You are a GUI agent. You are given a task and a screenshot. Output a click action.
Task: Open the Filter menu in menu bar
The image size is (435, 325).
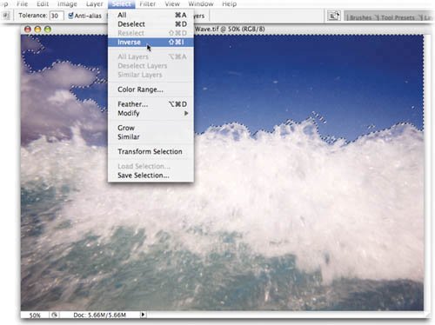(148, 4)
